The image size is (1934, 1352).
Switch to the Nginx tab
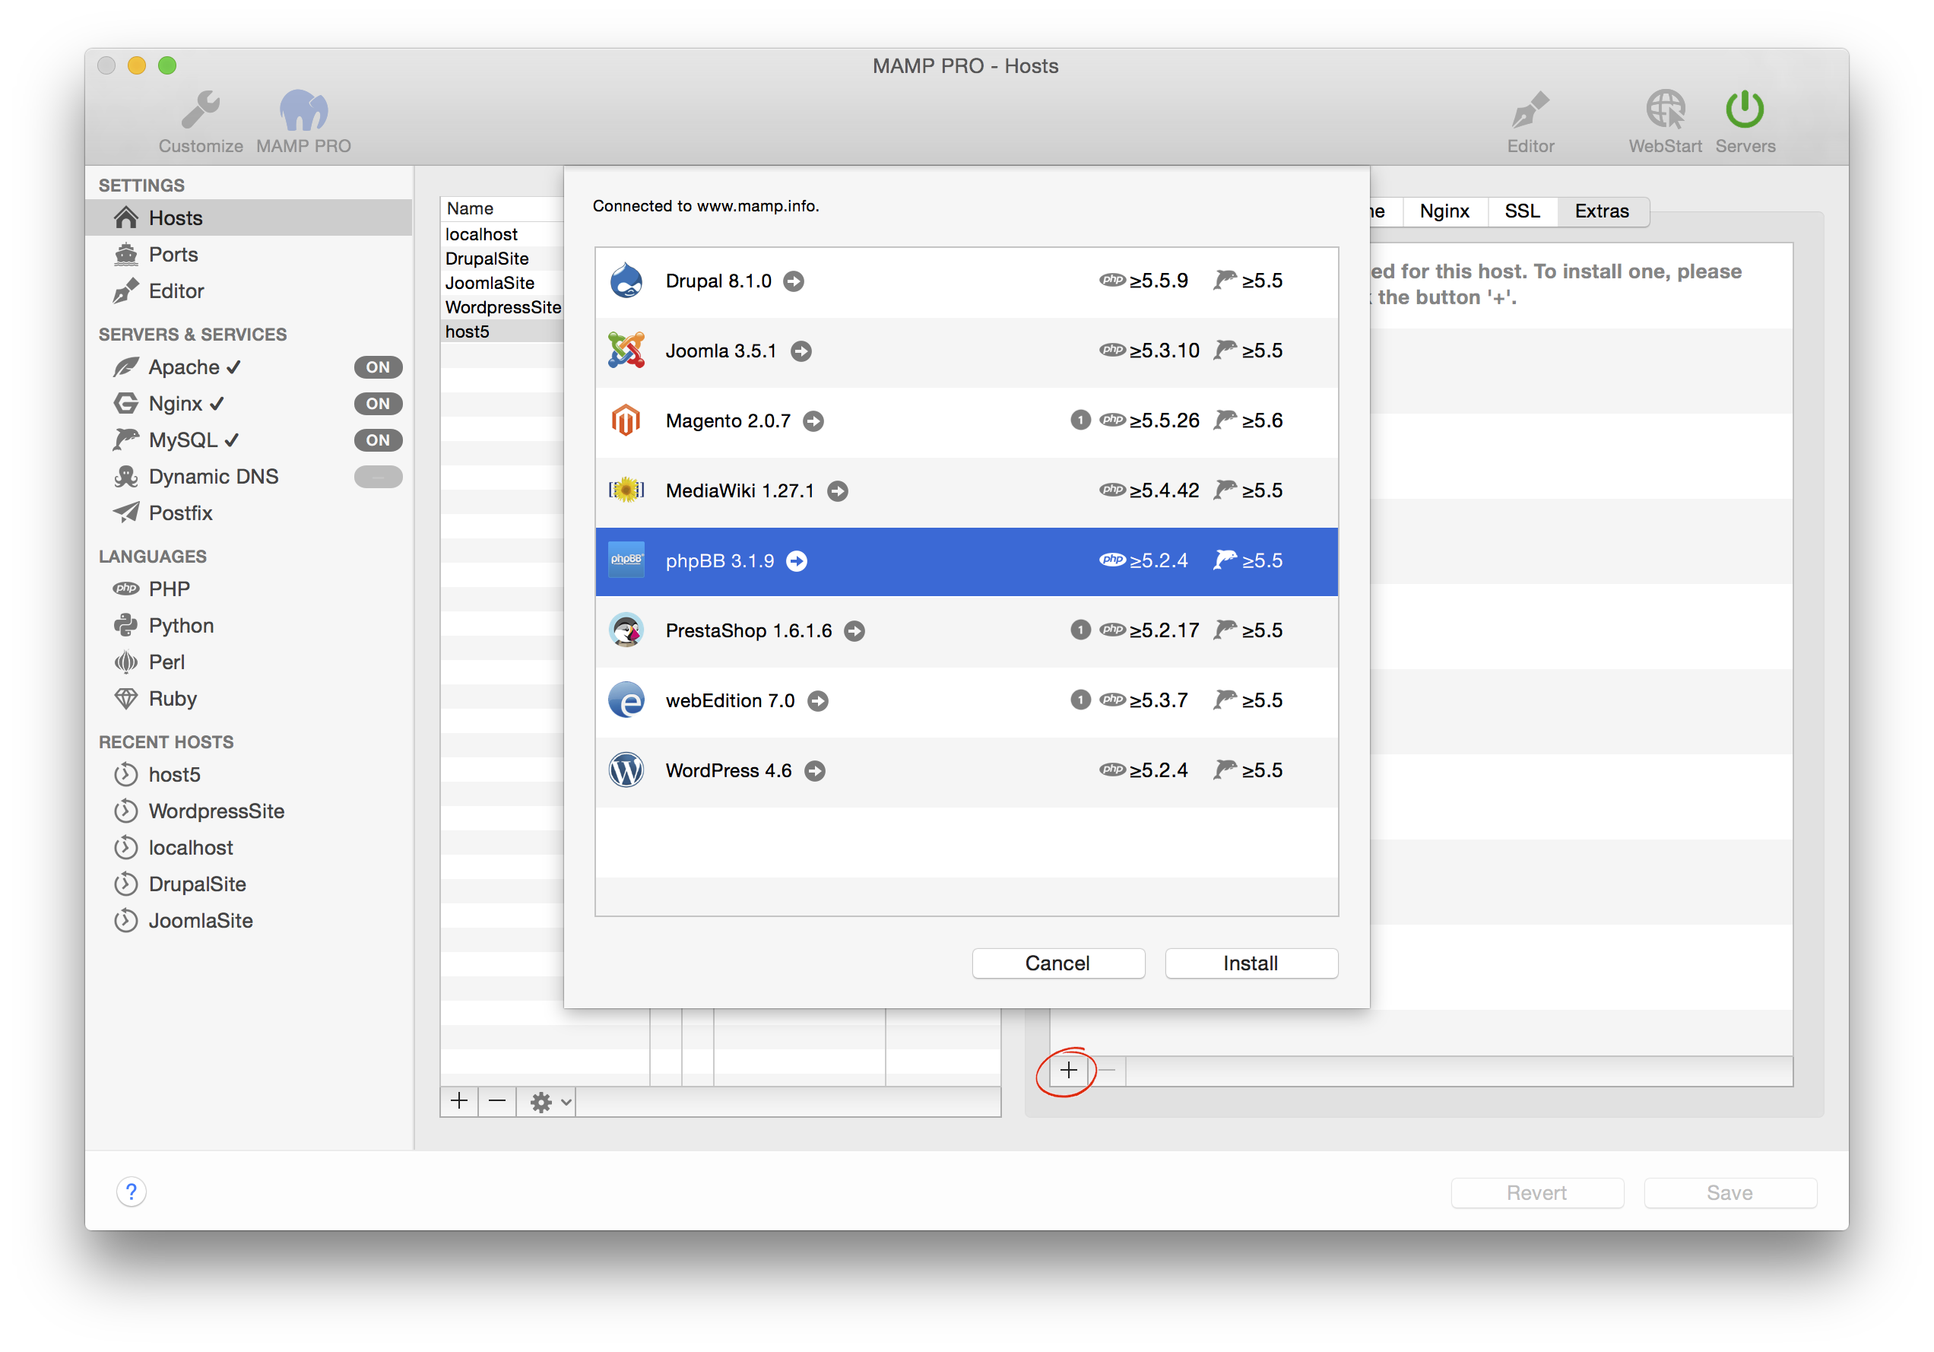1444,211
